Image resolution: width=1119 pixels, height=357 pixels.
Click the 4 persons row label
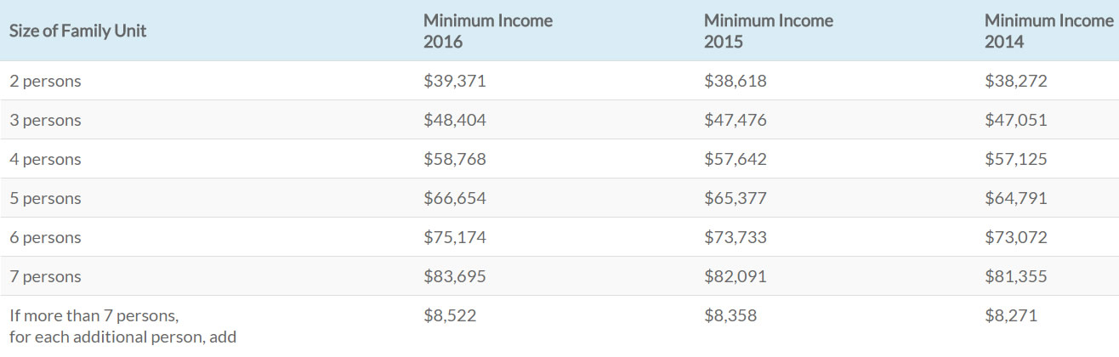click(45, 160)
